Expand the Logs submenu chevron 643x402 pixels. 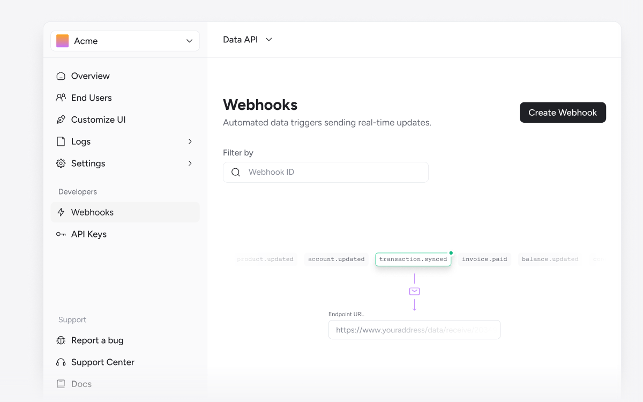(x=190, y=142)
